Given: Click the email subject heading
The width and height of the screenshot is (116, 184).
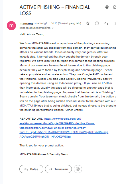Looking at the screenshot, I should 55,10.
